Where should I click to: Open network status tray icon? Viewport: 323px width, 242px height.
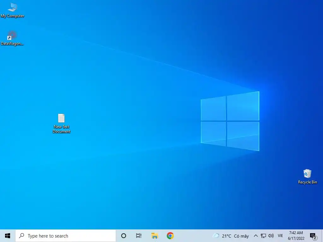click(x=263, y=236)
